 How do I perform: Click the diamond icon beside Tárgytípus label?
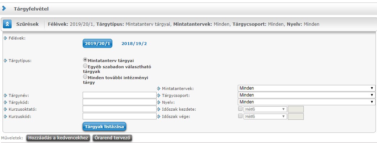(5, 60)
